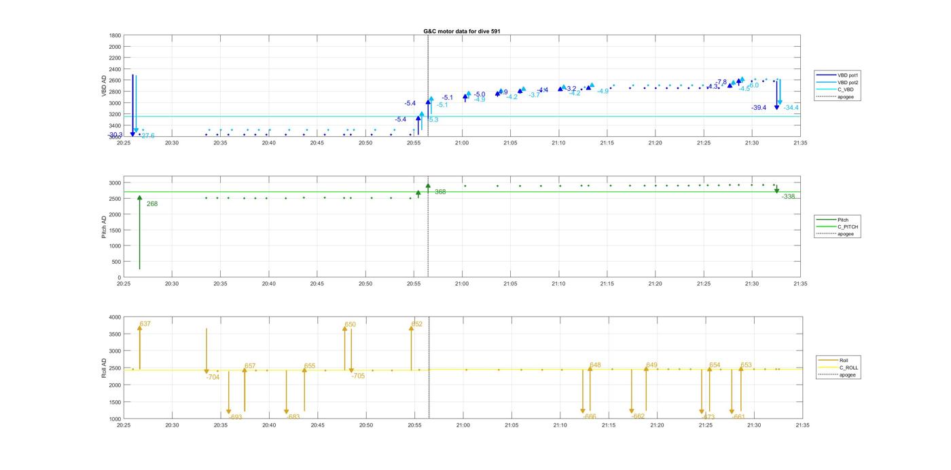
Task: Click the 3400 tick on the VBD axis
Action: click(115, 125)
